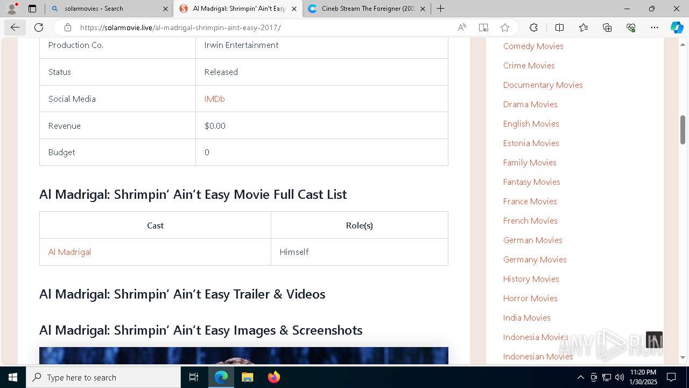The width and height of the screenshot is (689, 388).
Task: Open the Copilot sidebar icon
Action: click(x=677, y=27)
